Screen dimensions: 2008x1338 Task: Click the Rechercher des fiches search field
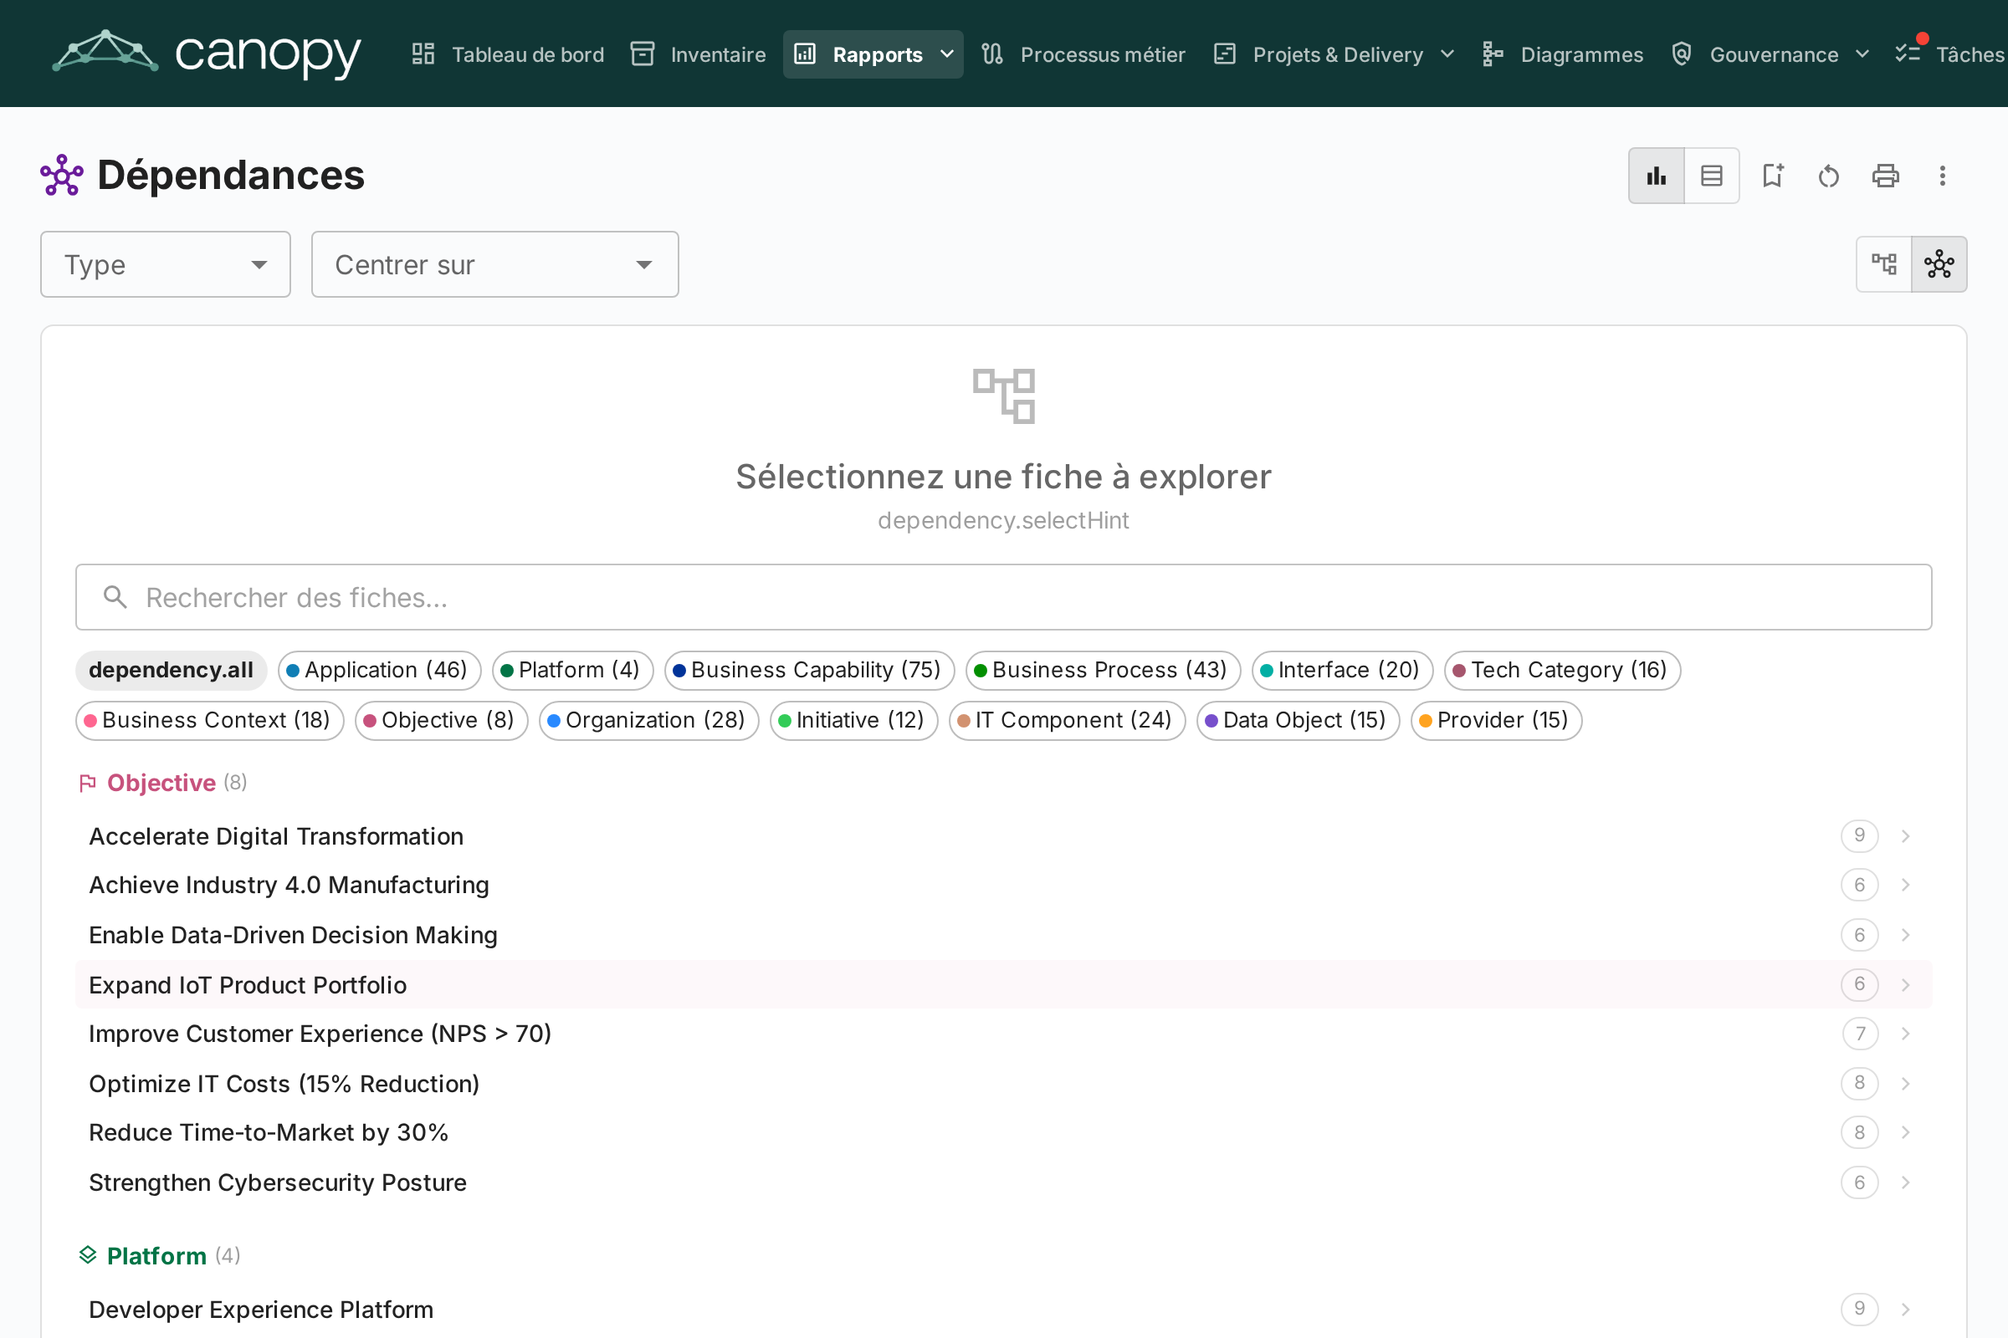point(1003,597)
